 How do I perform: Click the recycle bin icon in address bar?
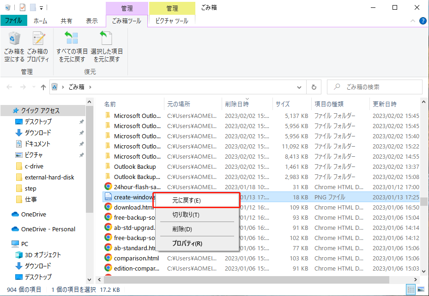54,87
